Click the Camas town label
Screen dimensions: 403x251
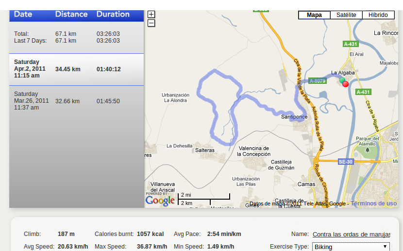tap(306, 184)
